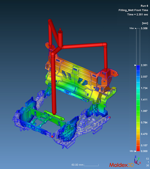Click the legend value 0.157
Image resolution: width=150 pixels, height=169 pixels.
pos(144,145)
